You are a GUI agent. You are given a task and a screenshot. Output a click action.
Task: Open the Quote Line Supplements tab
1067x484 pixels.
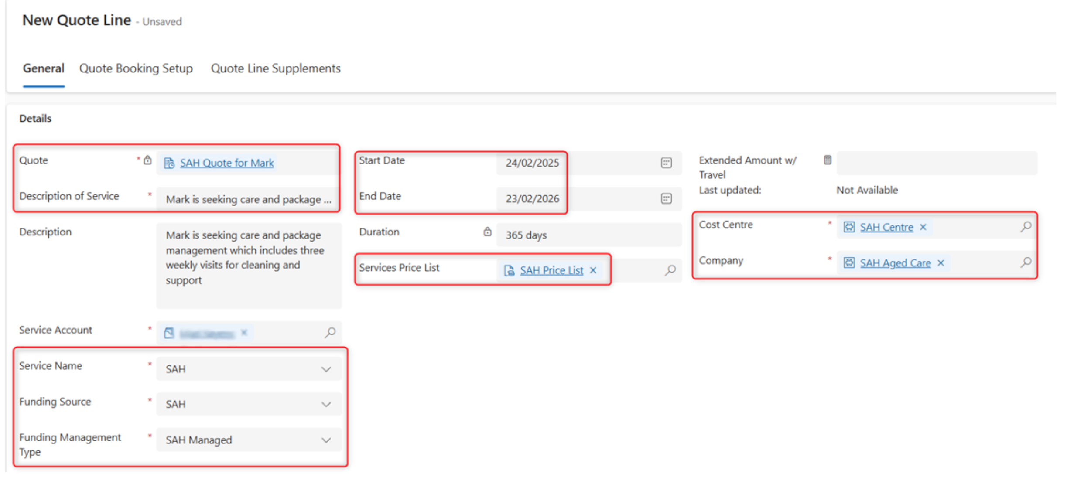(275, 68)
